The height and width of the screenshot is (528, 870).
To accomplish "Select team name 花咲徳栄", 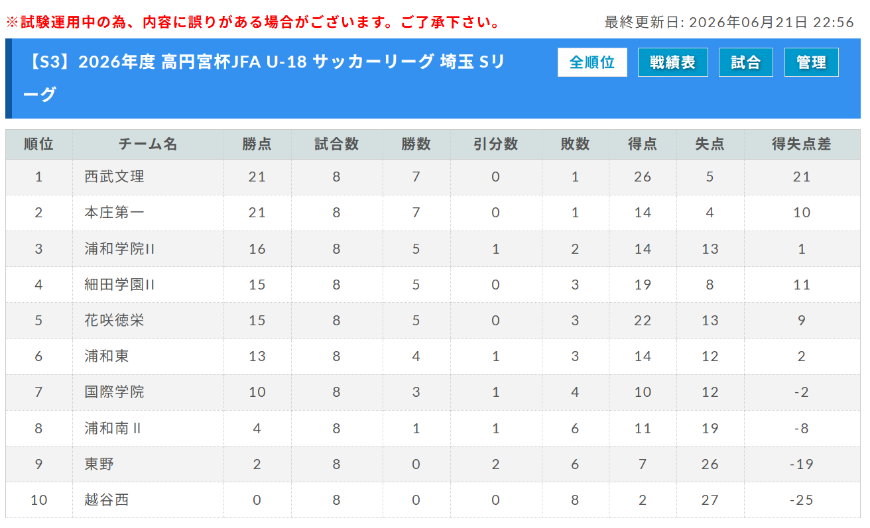I will (x=115, y=321).
